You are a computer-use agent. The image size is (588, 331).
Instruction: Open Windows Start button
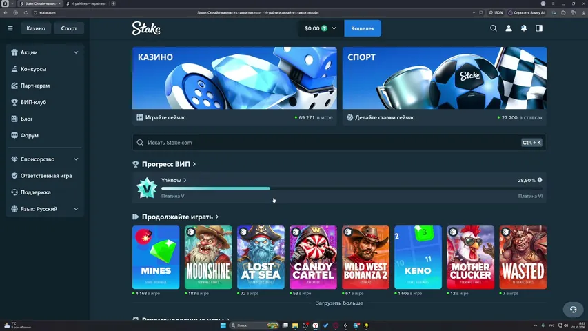pos(223,325)
